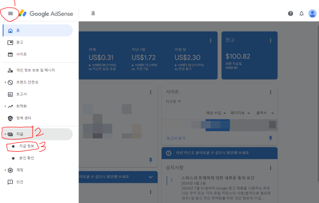The image size is (319, 203).
Task: Open more options on 사이트 card
Action: [271, 92]
